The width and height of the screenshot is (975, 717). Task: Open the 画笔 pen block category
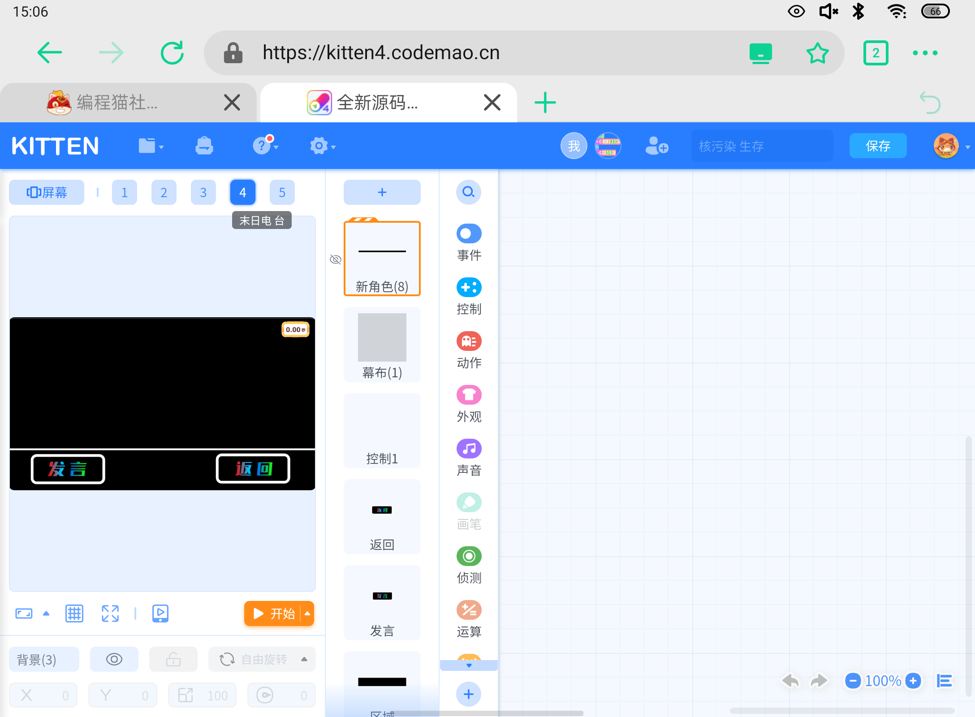coord(469,512)
